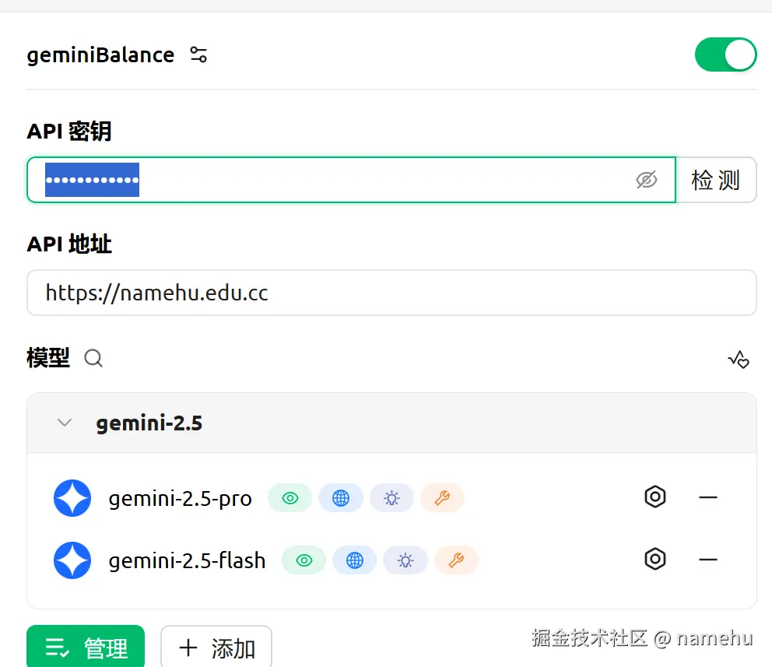Click the 检测 check button
This screenshot has height=667, width=772.
tap(717, 180)
